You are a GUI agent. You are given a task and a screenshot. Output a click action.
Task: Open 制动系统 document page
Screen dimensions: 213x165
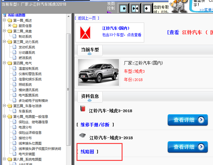pos(25,37)
